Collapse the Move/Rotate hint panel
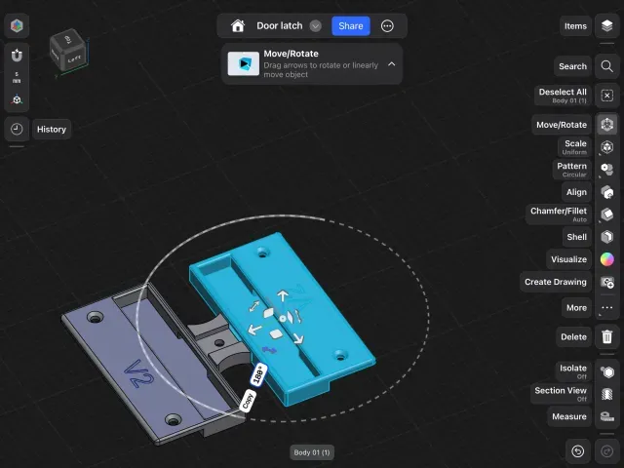 tap(392, 63)
